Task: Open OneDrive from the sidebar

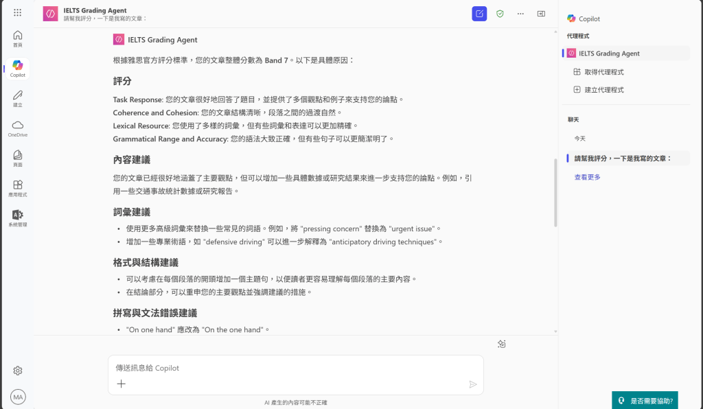Action: (17, 128)
